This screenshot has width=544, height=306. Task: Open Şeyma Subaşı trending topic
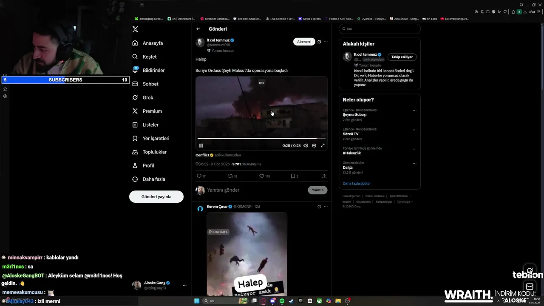pyautogui.click(x=354, y=115)
